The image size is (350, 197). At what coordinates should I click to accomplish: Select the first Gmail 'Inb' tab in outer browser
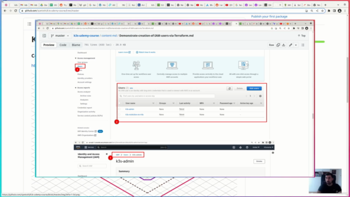[24, 5]
